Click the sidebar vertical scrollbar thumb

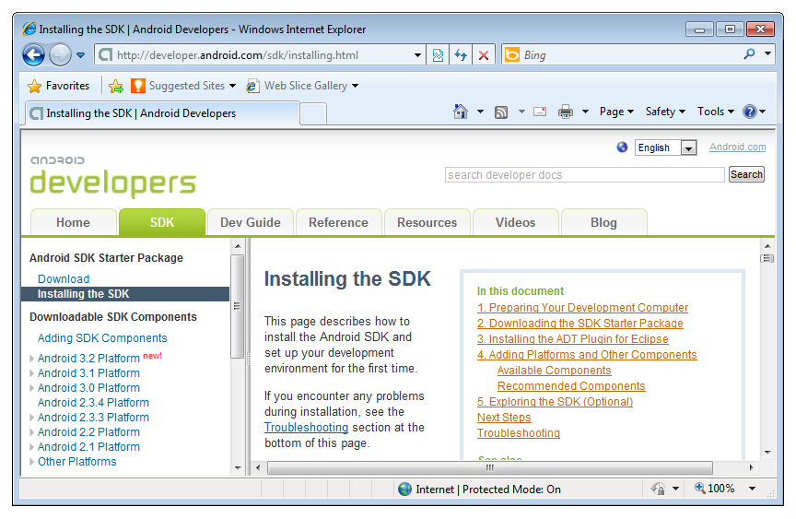coord(237,306)
